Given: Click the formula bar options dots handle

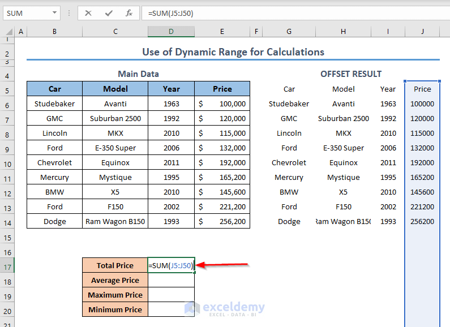Looking at the screenshot, I should [69, 13].
